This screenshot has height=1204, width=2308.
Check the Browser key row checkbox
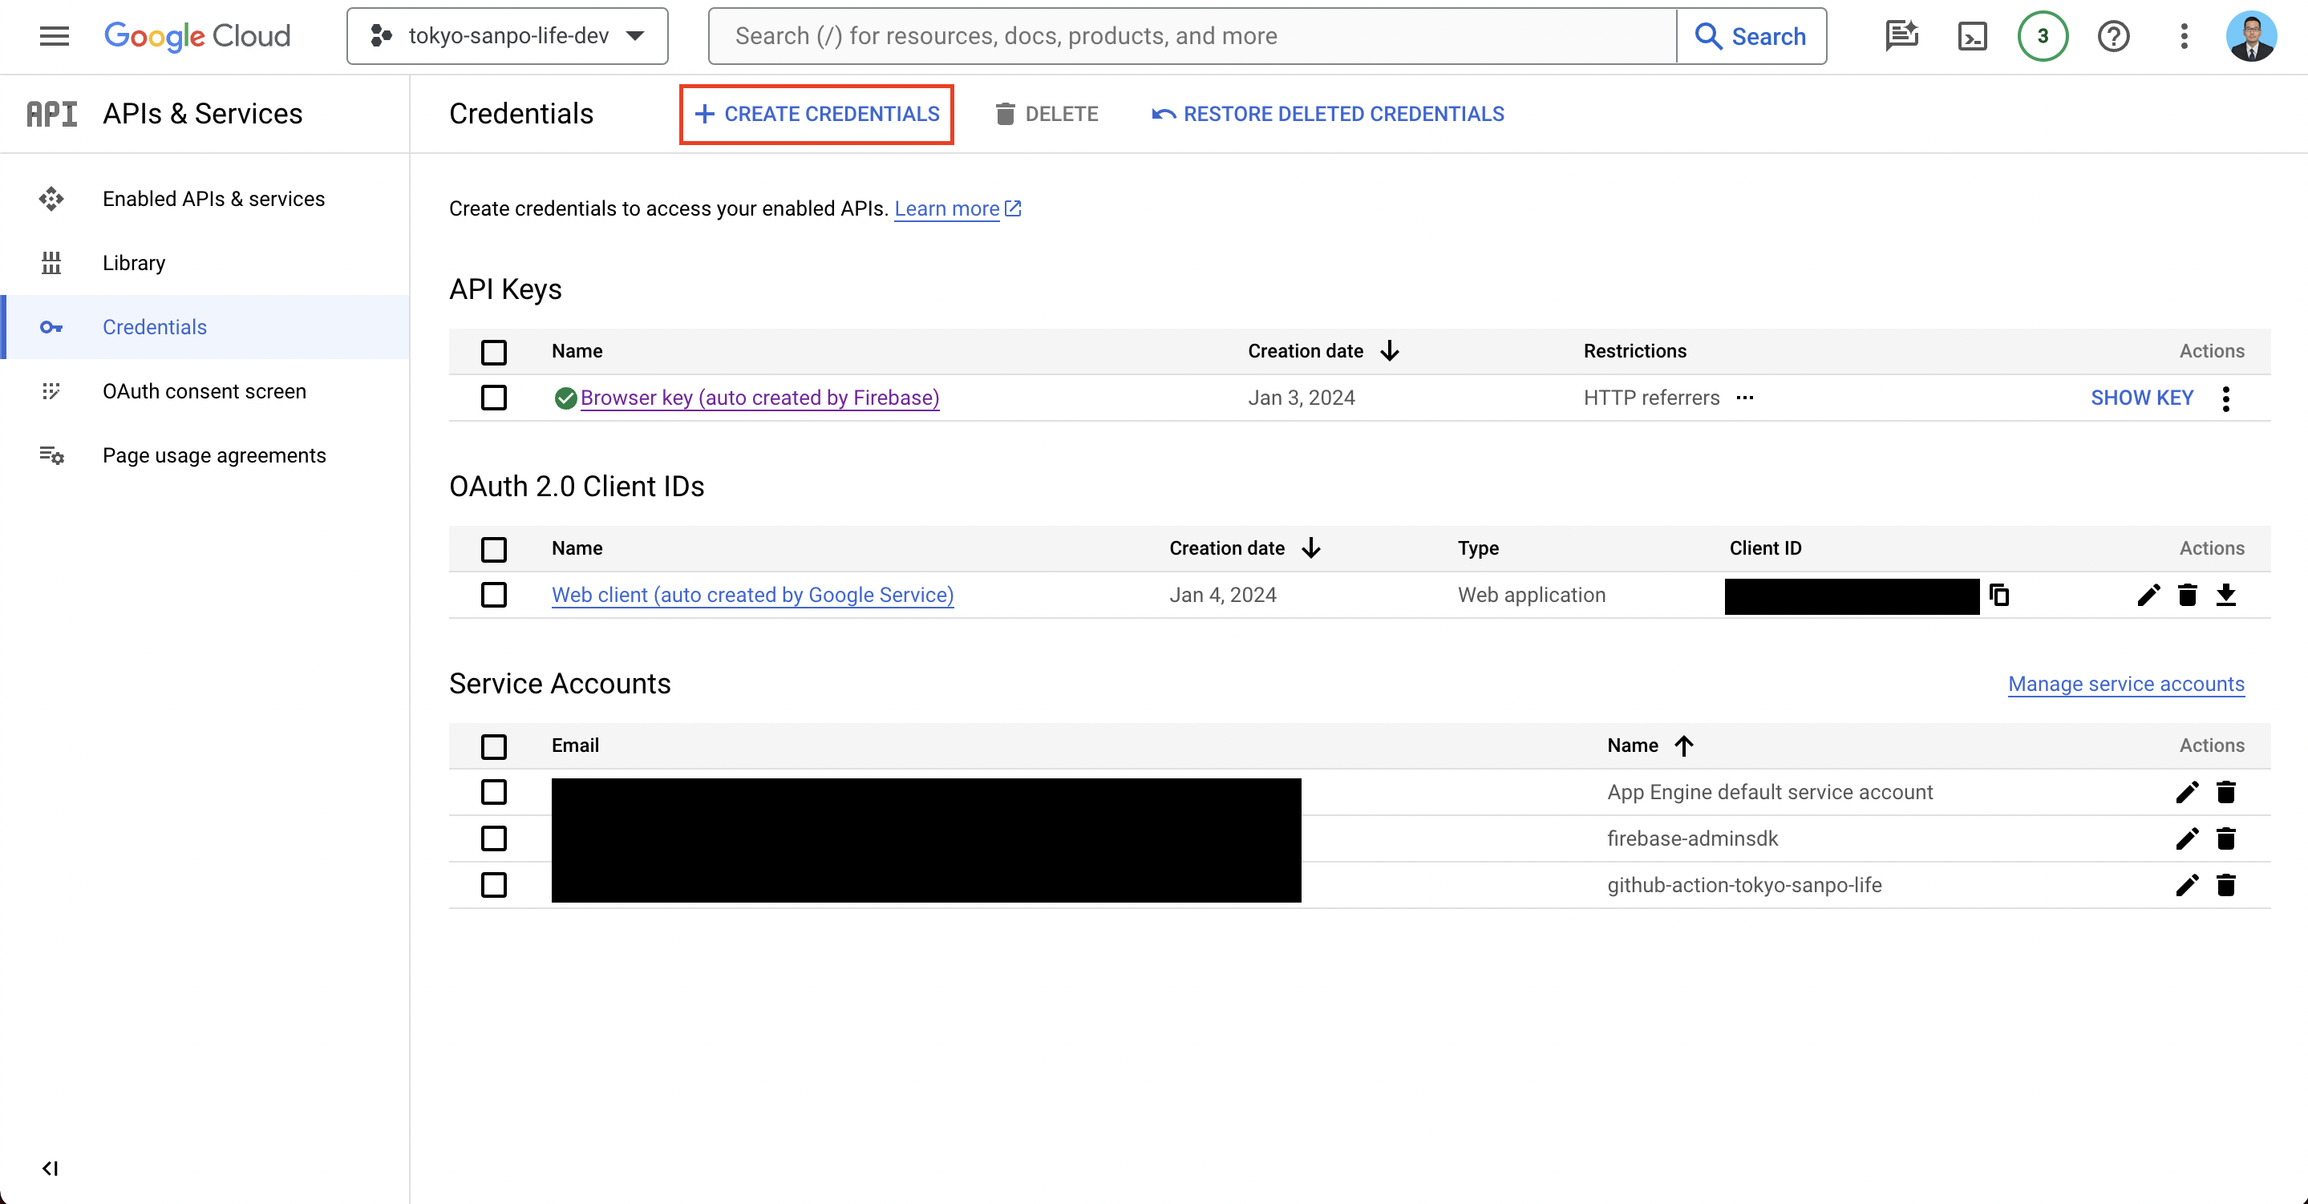coord(494,398)
